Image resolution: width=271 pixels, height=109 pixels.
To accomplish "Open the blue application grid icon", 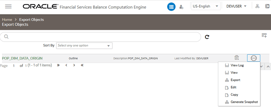I will point(171,7).
